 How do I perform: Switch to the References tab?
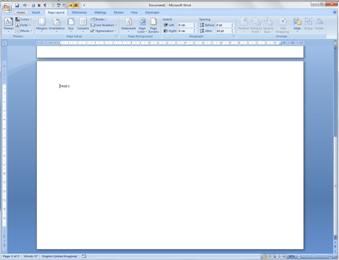pos(79,12)
